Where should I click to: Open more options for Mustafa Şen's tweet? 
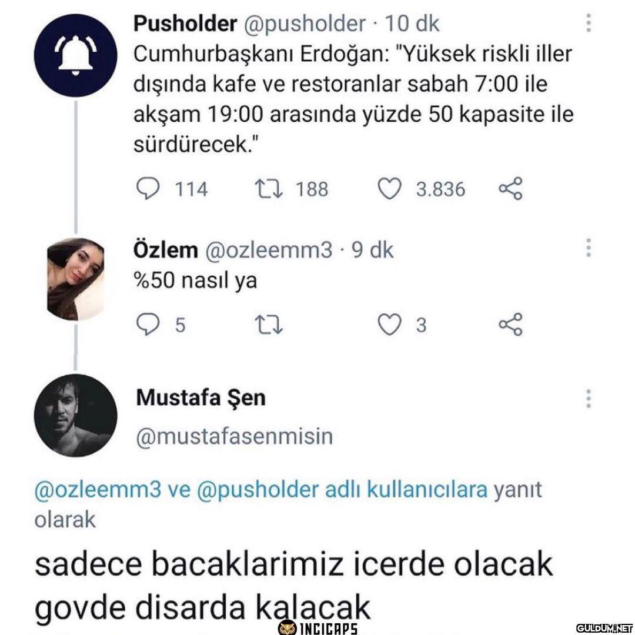(588, 398)
